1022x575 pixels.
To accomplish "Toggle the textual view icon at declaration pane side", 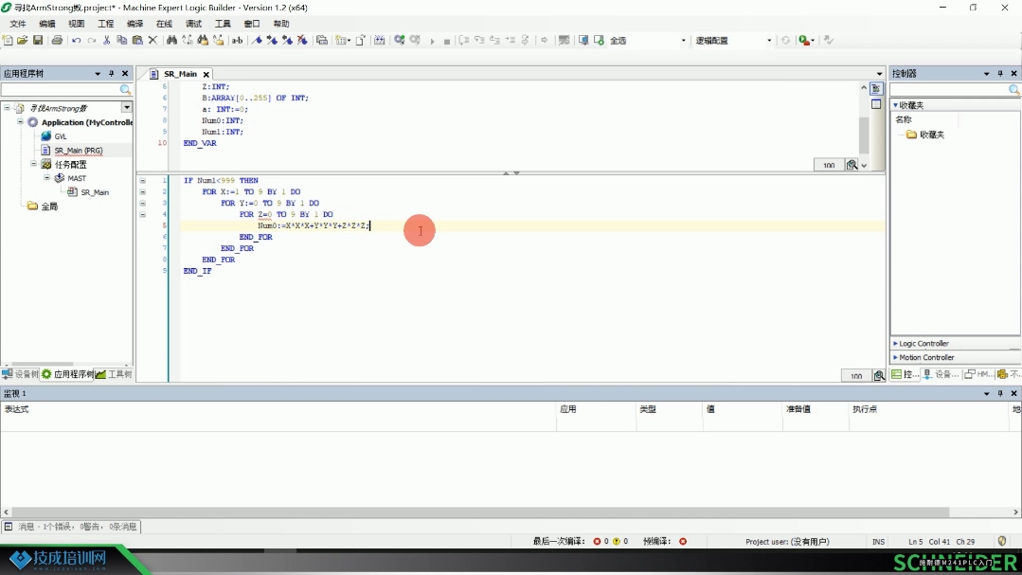I will click(x=876, y=89).
